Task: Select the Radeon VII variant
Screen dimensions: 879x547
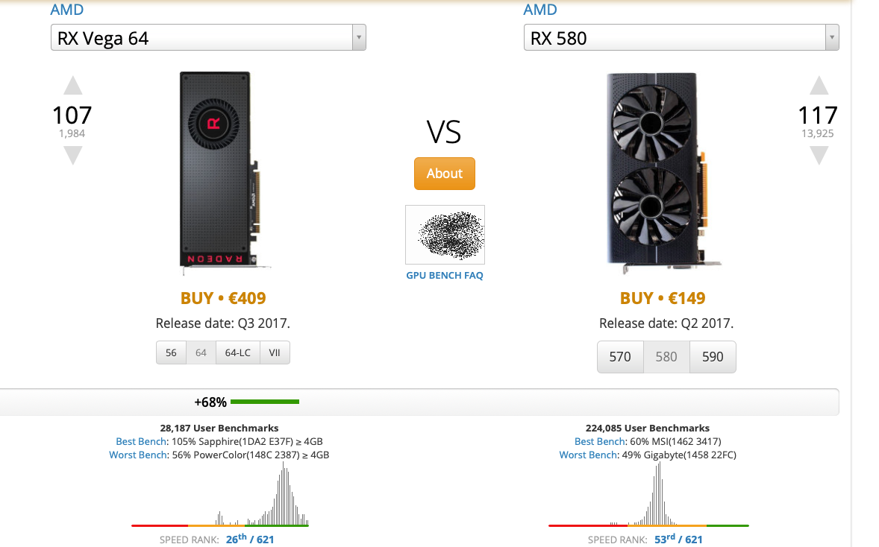Action: pyautogui.click(x=275, y=352)
